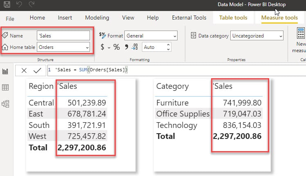Select the East region row
The height and width of the screenshot is (176, 306).
67,114
